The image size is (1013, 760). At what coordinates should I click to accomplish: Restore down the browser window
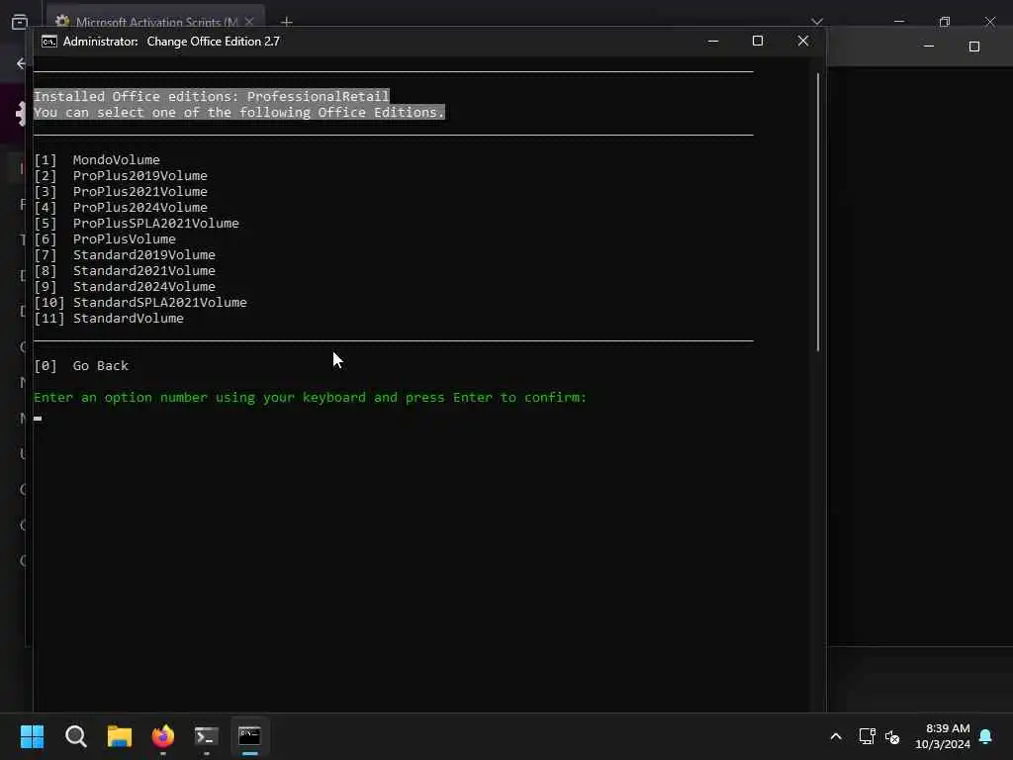(x=945, y=22)
